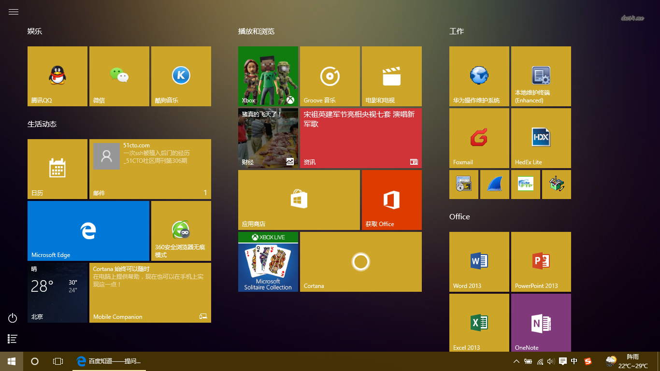This screenshot has width=660, height=371.
Task: Click the battery power tray icon
Action: [528, 361]
